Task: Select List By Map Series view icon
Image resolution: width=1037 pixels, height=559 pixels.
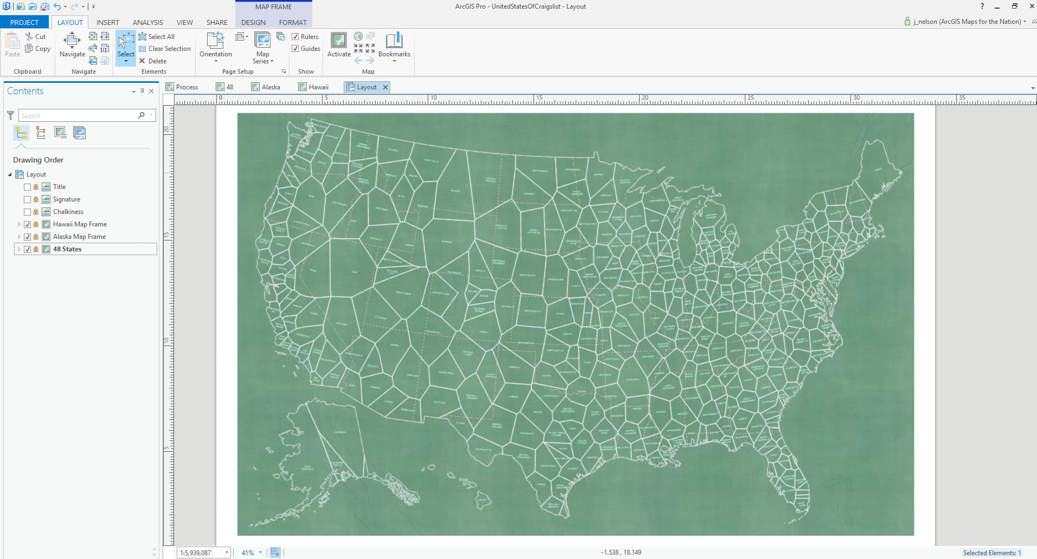Action: pyautogui.click(x=80, y=133)
